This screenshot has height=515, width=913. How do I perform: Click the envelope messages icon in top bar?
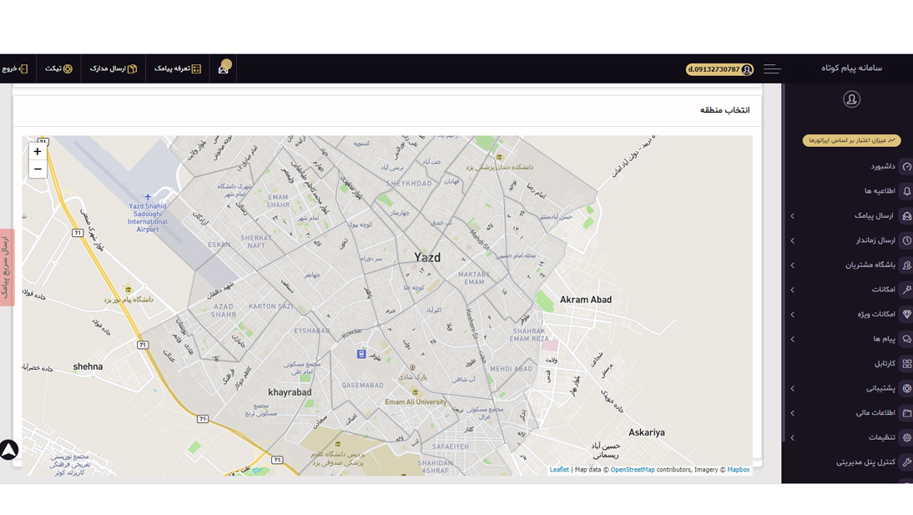click(x=224, y=68)
